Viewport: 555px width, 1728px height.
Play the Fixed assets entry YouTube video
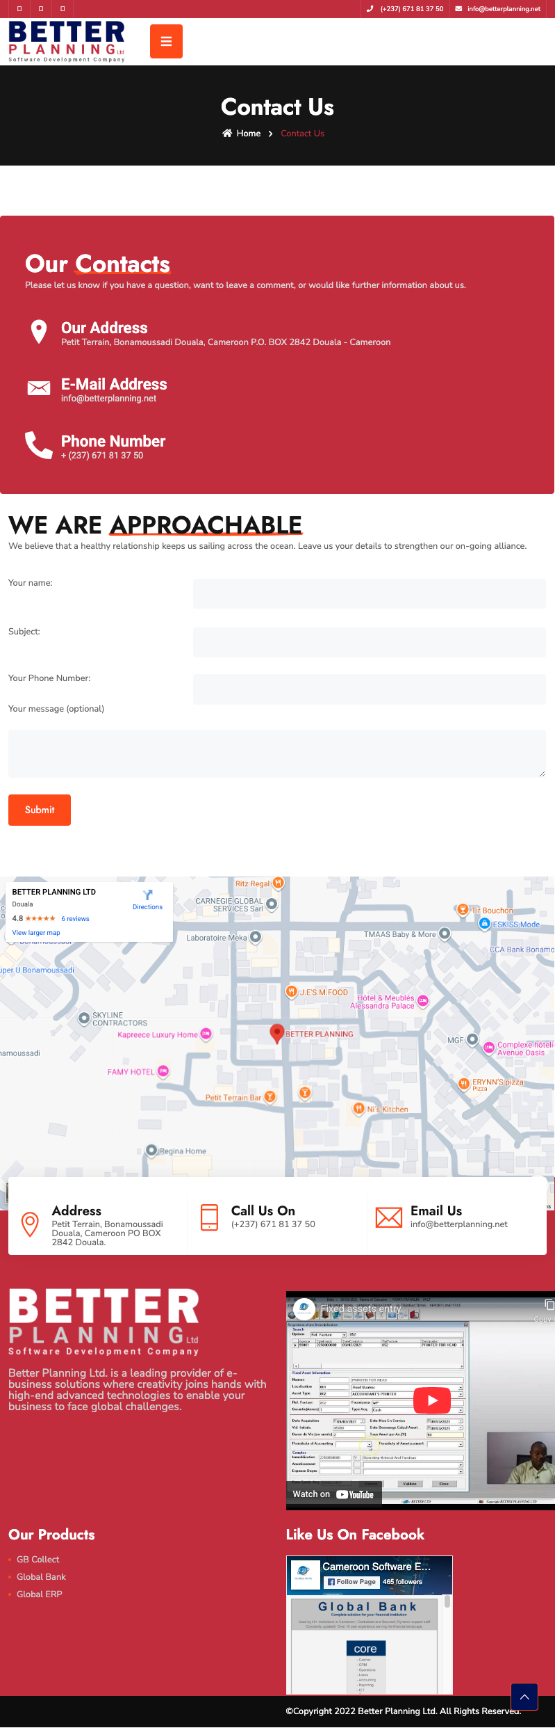(x=432, y=1400)
